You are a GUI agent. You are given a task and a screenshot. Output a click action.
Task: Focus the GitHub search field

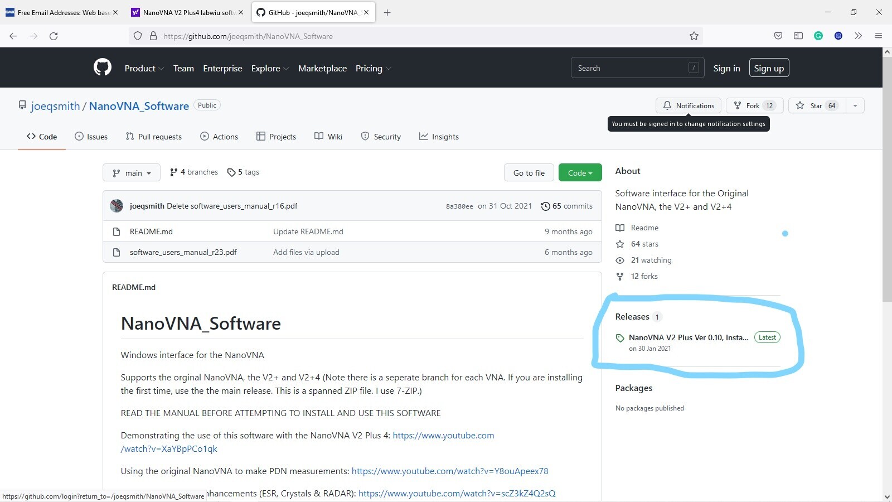637,68
